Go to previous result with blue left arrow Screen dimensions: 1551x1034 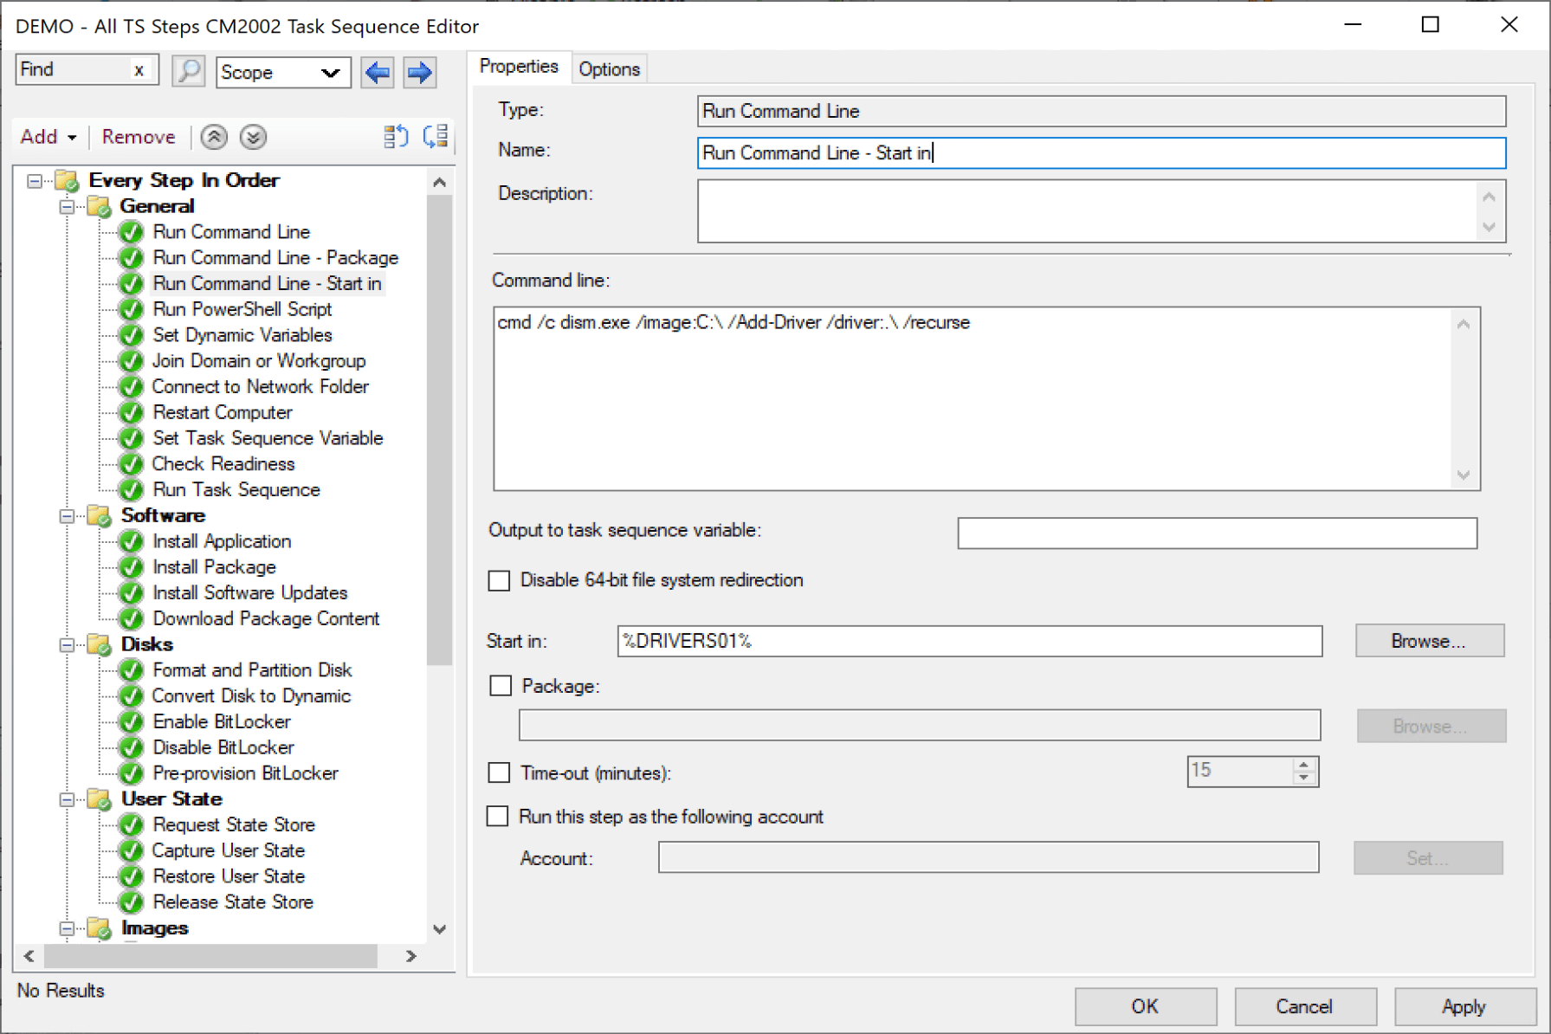pos(377,72)
